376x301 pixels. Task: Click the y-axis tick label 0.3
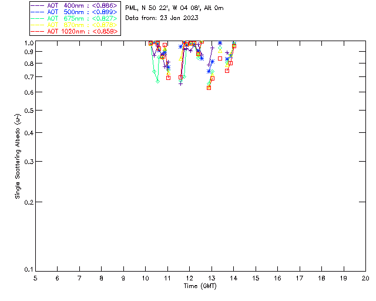(x=28, y=162)
